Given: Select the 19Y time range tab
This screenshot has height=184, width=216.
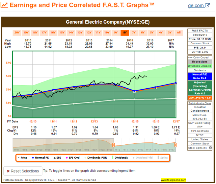Looking at the screenshot, I should point(26,33).
